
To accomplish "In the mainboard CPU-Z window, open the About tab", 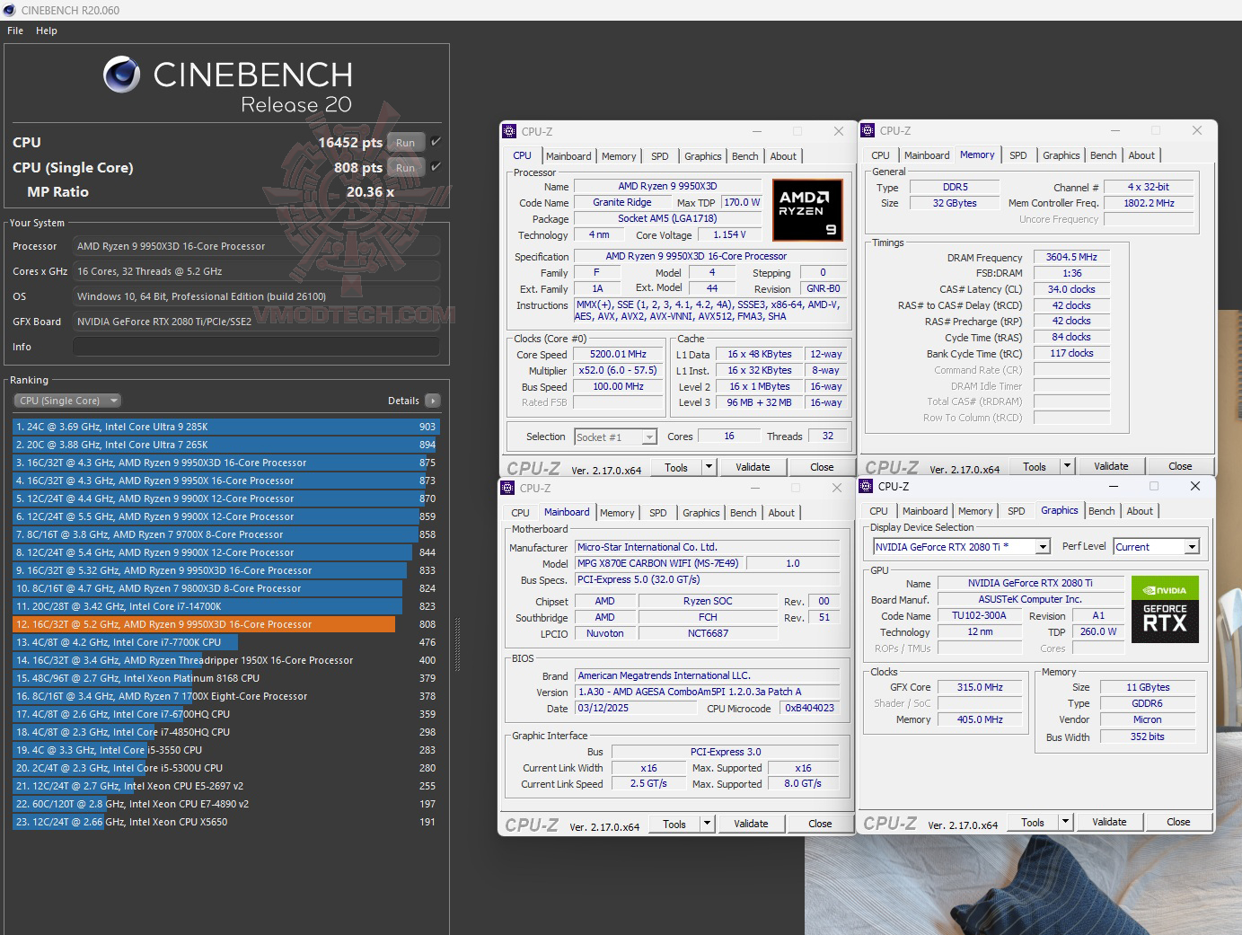I will point(781,513).
